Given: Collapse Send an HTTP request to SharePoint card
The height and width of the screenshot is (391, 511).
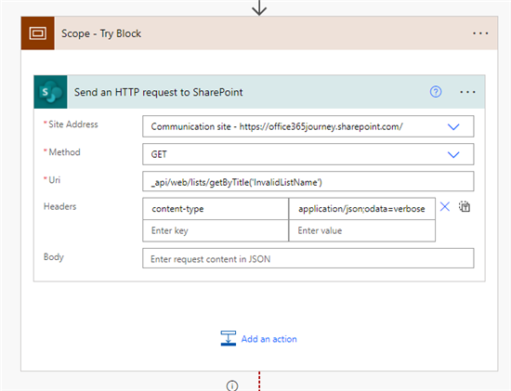Looking at the screenshot, I should (259, 92).
